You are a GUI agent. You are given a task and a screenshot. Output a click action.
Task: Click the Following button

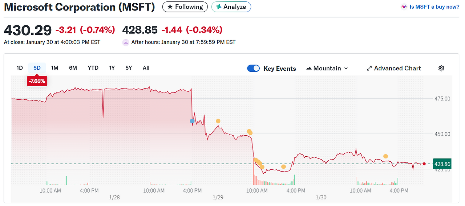(185, 7)
